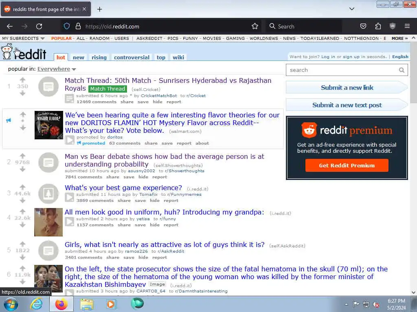Click the user ramos226 link
The image size is (417, 312).
click(x=136, y=251)
